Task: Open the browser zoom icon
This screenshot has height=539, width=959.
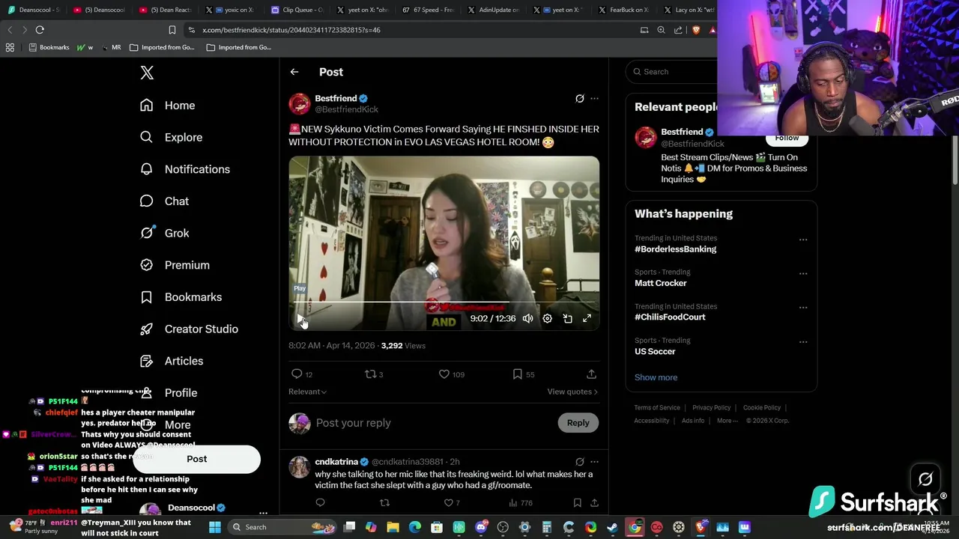Action: click(x=661, y=30)
